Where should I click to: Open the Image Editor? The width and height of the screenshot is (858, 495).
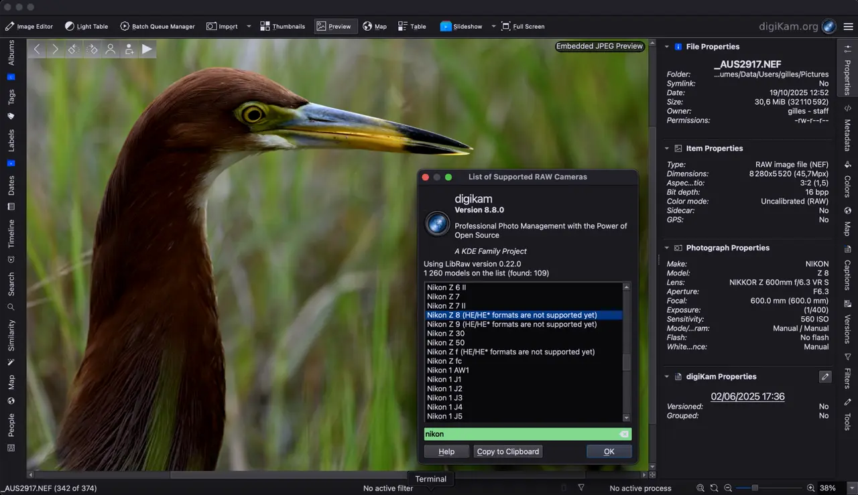[29, 27]
